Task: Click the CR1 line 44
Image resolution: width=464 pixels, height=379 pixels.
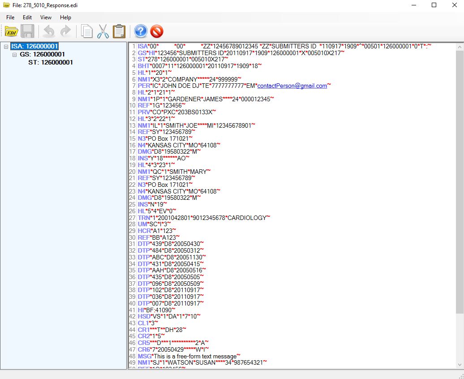Action: click(x=162, y=330)
